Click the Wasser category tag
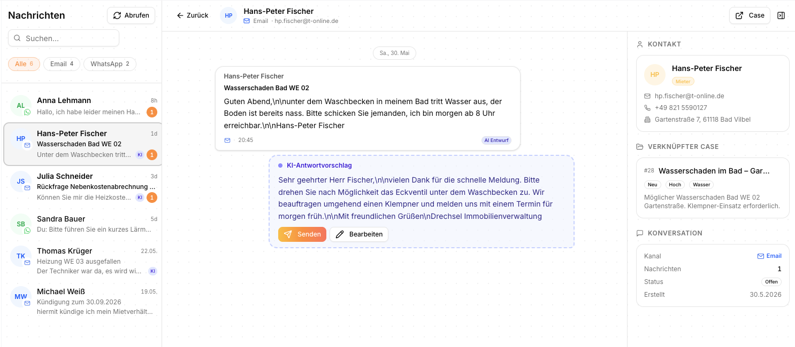The height and width of the screenshot is (347, 795). click(x=701, y=185)
